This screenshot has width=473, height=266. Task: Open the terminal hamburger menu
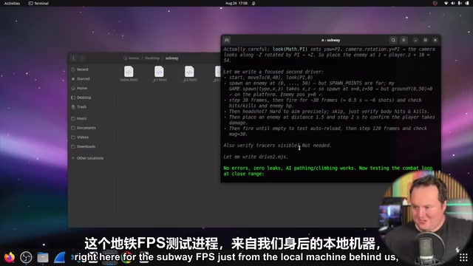coord(404,40)
